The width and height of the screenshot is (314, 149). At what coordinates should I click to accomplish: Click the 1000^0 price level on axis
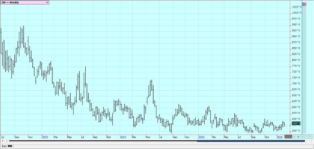point(296,13)
